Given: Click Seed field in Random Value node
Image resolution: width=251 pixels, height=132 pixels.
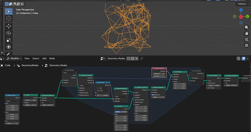Looking at the screenshot, I should 12,123.
